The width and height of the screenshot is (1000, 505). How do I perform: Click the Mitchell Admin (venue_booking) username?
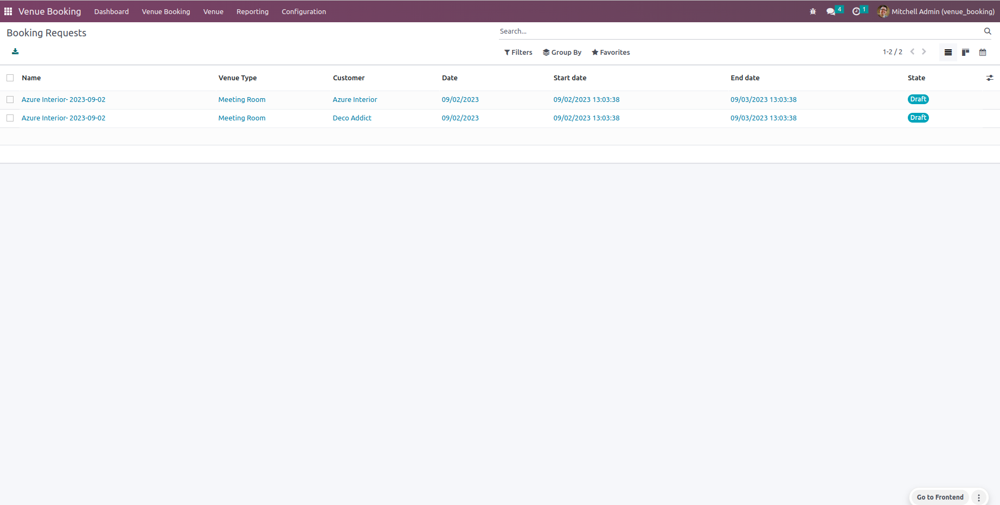pyautogui.click(x=943, y=11)
